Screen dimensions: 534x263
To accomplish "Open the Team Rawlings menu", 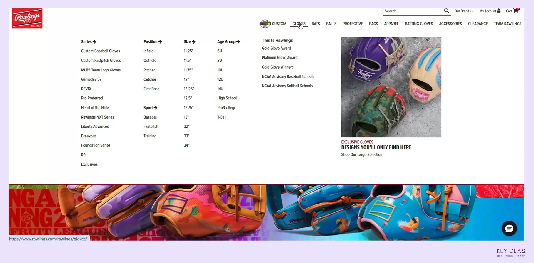I will [x=508, y=24].
